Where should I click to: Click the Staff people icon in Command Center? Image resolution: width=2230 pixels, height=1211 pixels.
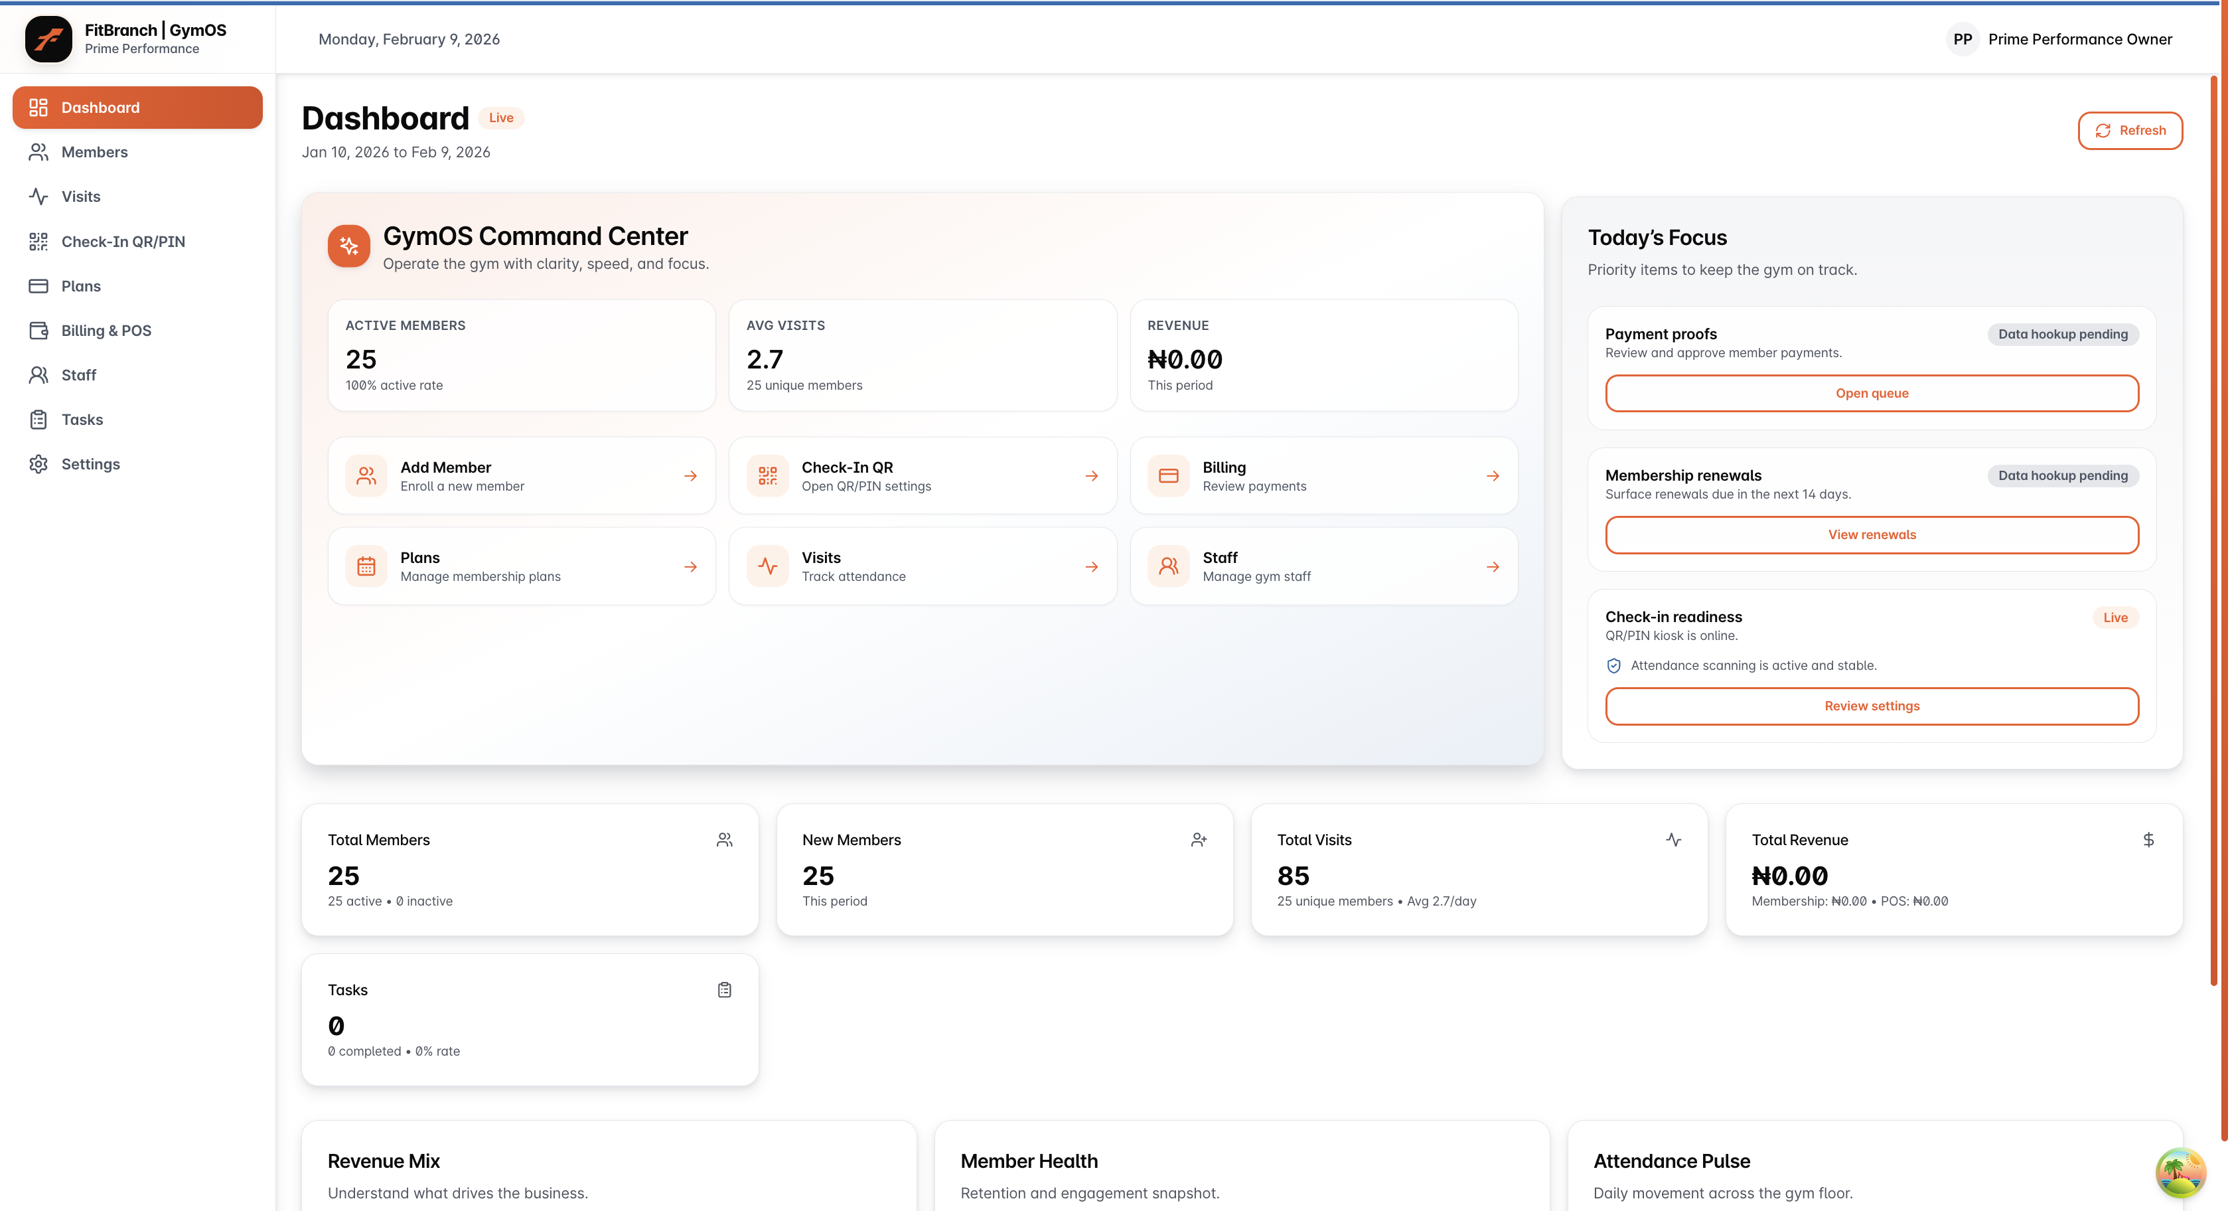1169,566
